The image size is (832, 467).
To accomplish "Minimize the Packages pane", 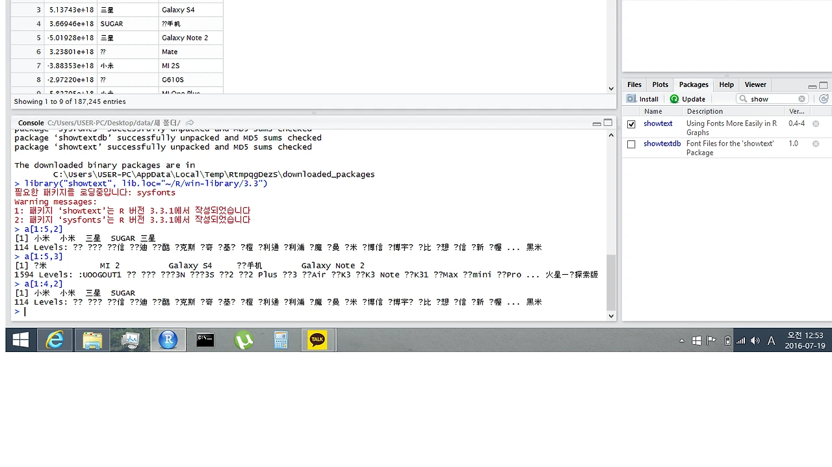I will click(812, 85).
